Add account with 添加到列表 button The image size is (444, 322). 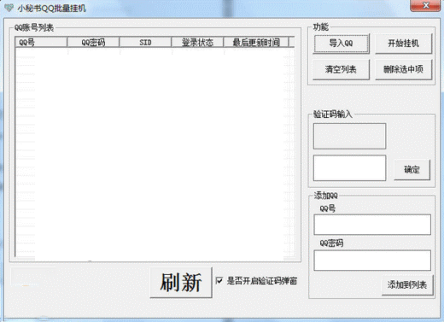tap(407, 284)
